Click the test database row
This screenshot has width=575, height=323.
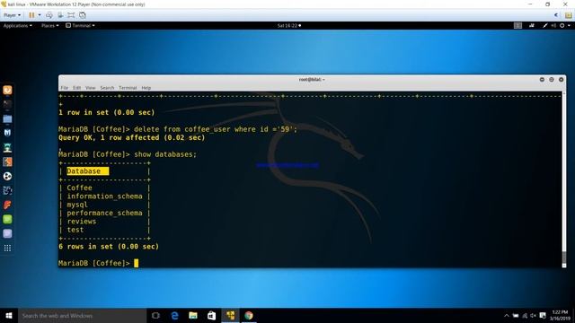[x=75, y=230]
